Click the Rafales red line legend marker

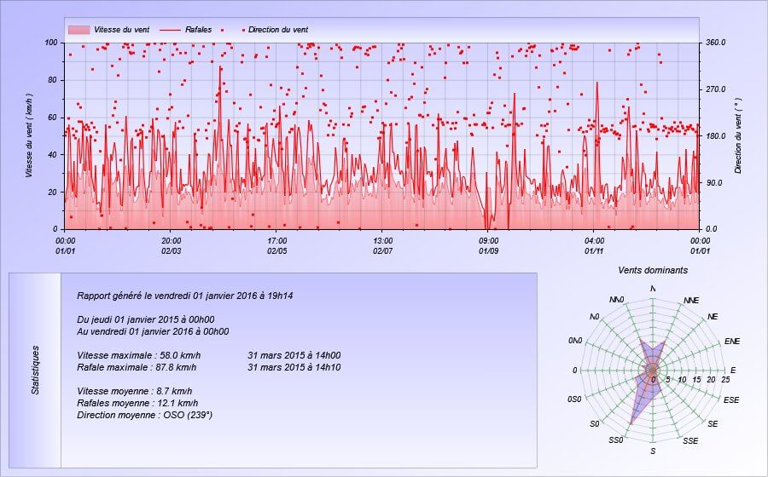click(x=170, y=30)
